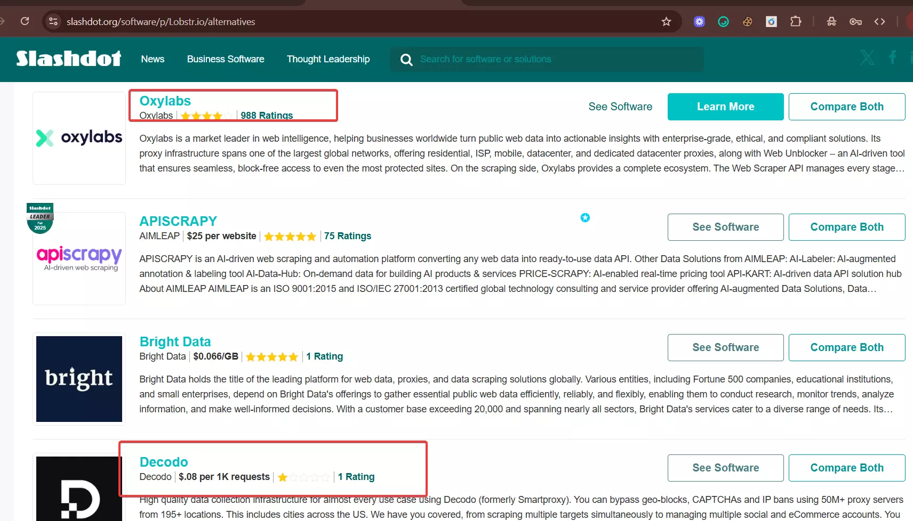
Task: Open the Business Software menu
Action: pos(226,59)
